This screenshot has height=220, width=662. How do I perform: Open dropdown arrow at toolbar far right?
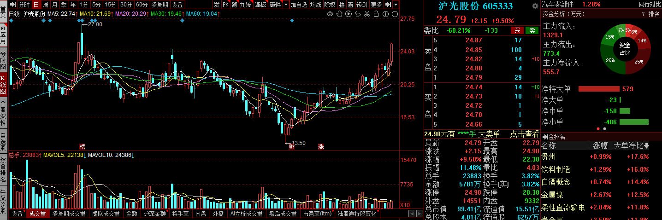(396, 5)
